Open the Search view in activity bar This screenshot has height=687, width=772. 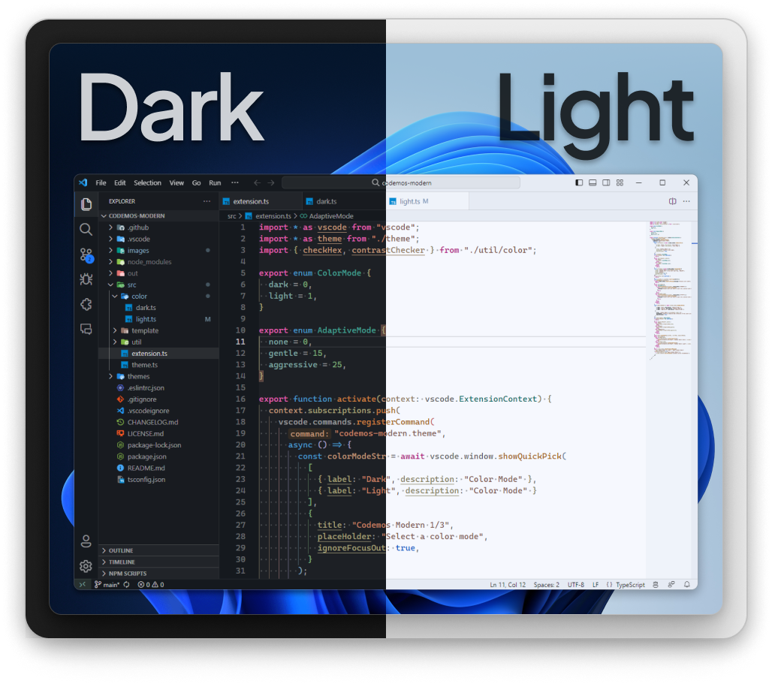tap(86, 229)
